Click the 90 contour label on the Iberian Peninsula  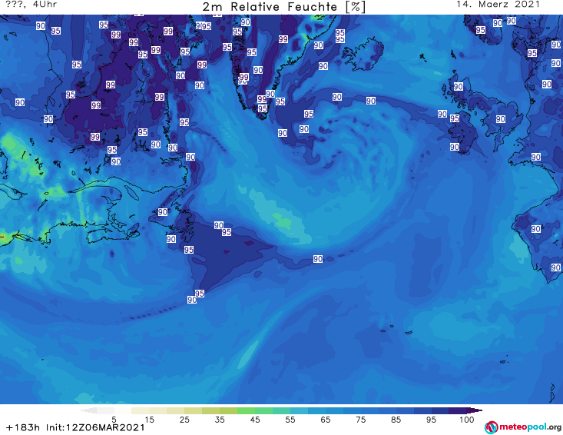click(535, 229)
